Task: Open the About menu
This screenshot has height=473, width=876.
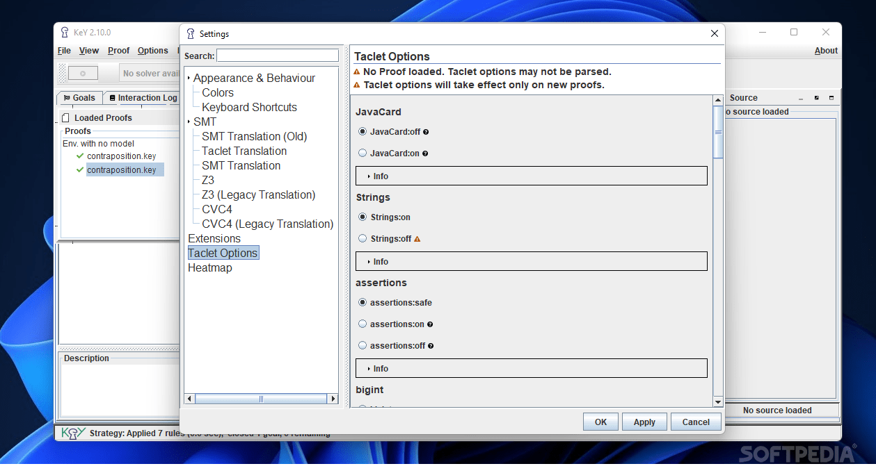Action: 826,51
